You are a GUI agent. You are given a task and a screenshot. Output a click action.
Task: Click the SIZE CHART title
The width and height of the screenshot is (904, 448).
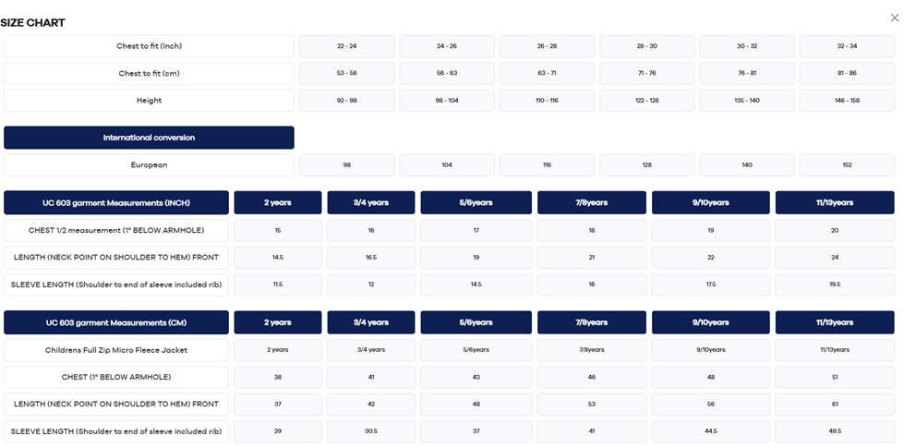pyautogui.click(x=33, y=22)
